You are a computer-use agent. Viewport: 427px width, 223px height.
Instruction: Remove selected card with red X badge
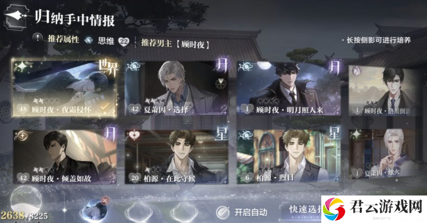105,201
